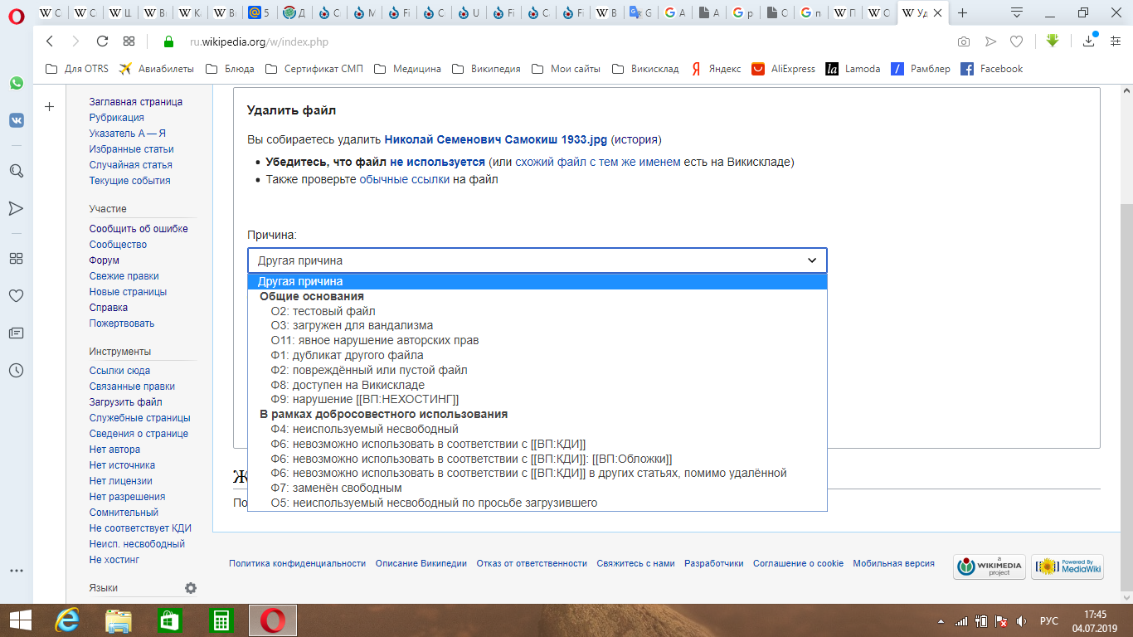The width and height of the screenshot is (1133, 637).
Task: Click the green download extension icon
Action: coord(1053,41)
